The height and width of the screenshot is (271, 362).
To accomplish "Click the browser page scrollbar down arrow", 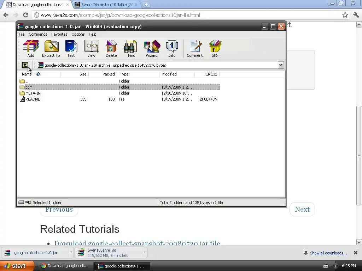I will point(359,242).
